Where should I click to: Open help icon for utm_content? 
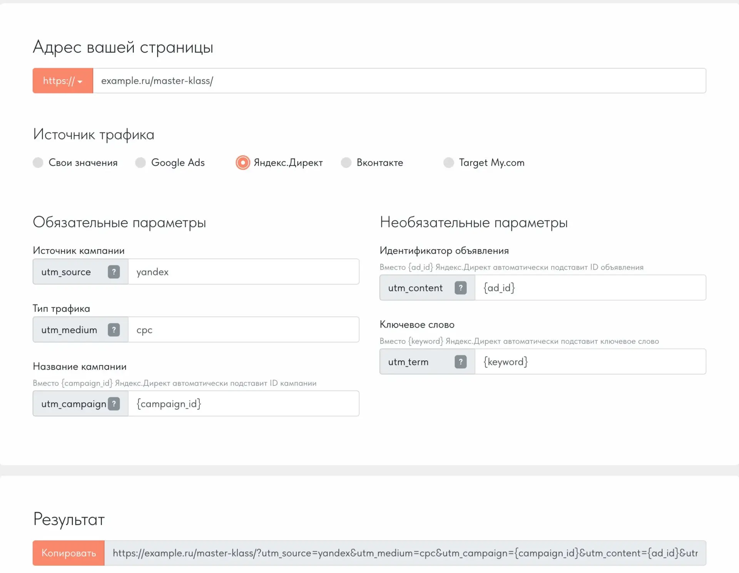coord(461,288)
